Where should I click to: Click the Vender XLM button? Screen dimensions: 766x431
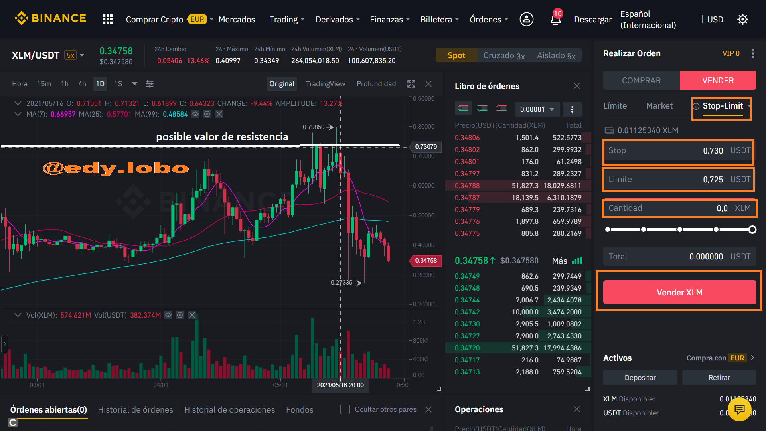pos(680,292)
